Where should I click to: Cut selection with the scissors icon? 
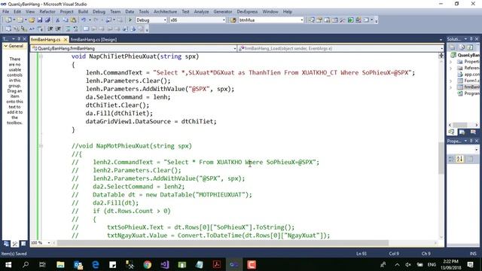[57, 20]
